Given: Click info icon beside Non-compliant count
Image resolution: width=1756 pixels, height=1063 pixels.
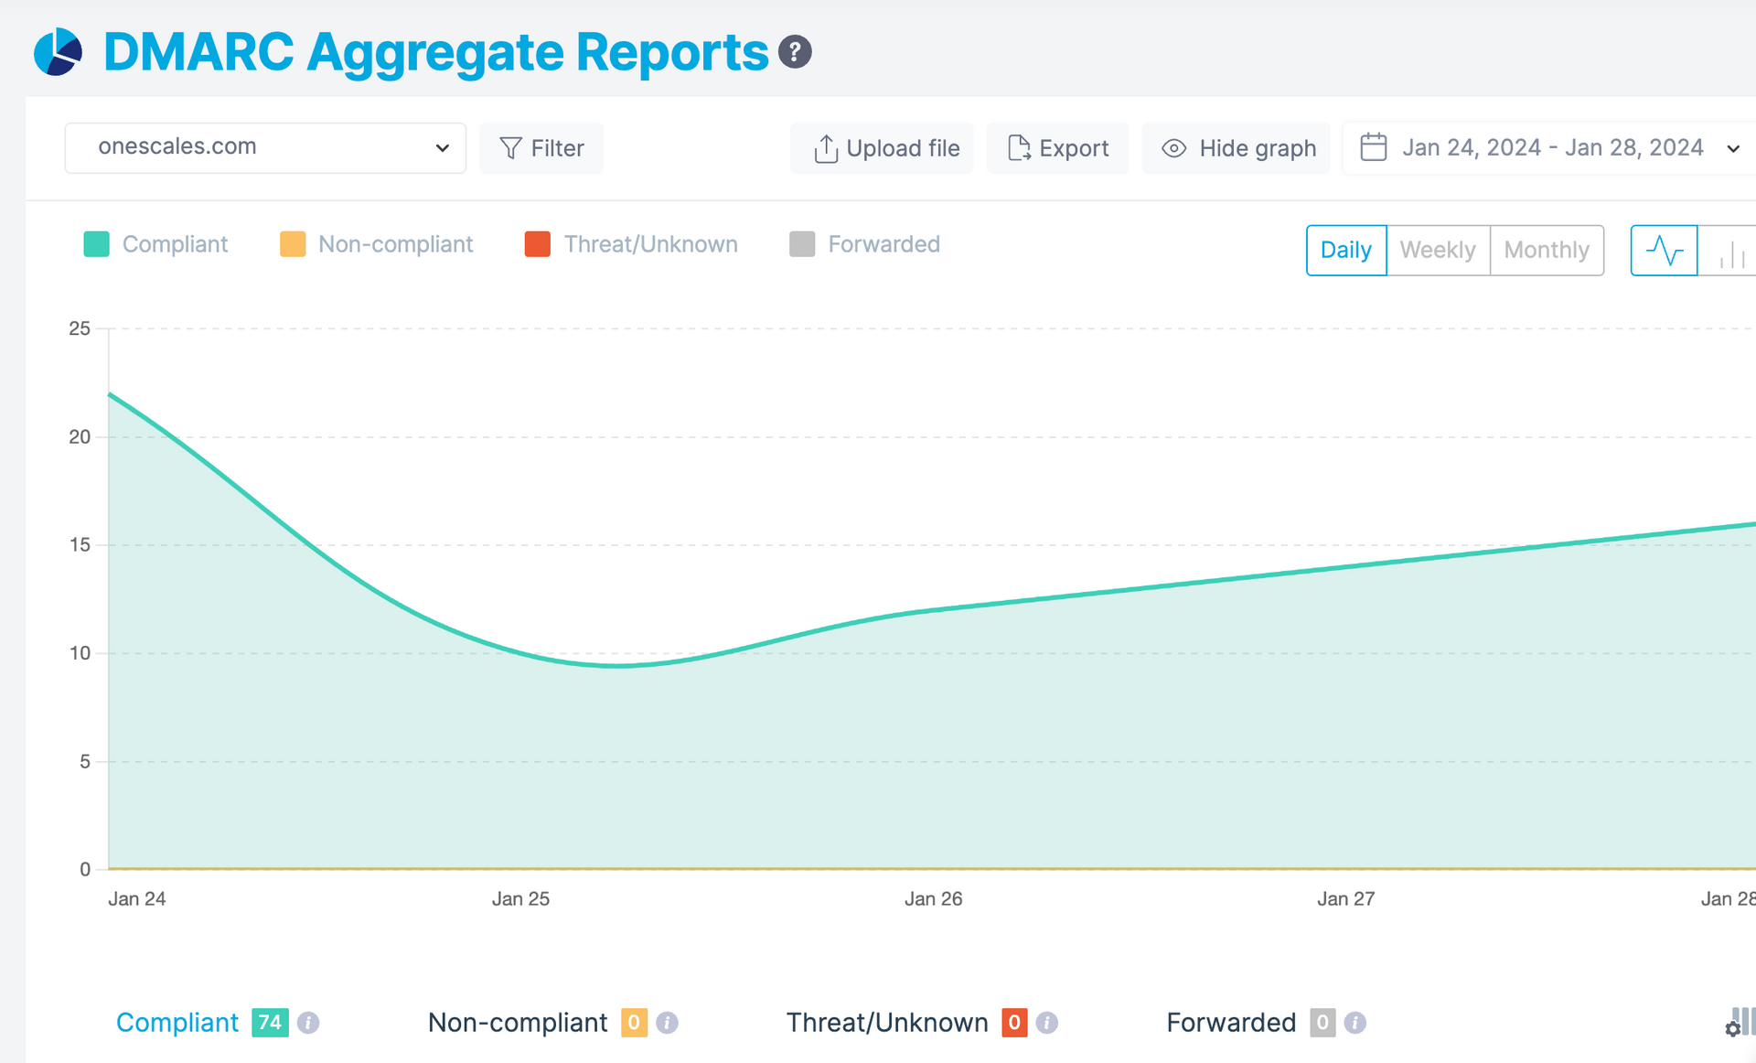Looking at the screenshot, I should (x=668, y=1023).
